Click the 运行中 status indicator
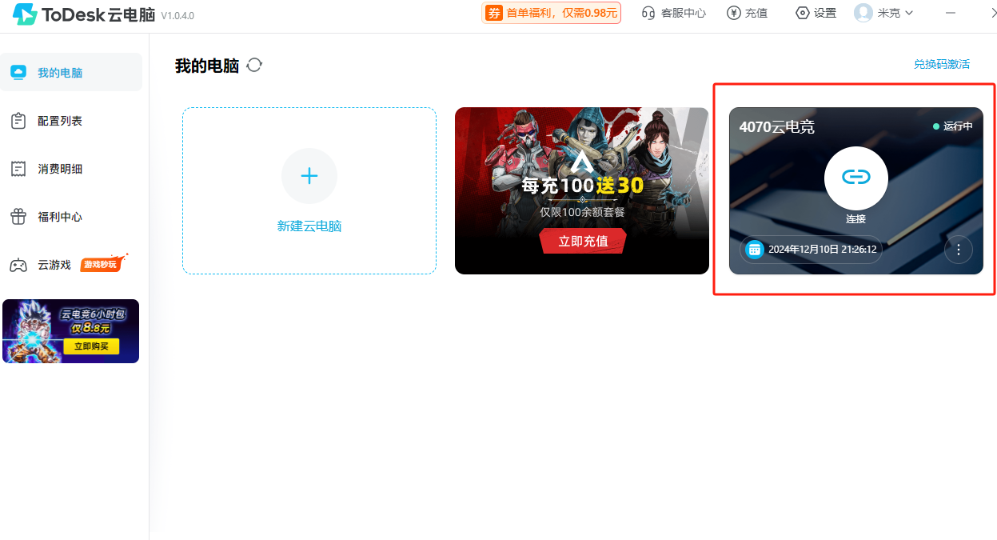The height and width of the screenshot is (540, 997). (953, 126)
